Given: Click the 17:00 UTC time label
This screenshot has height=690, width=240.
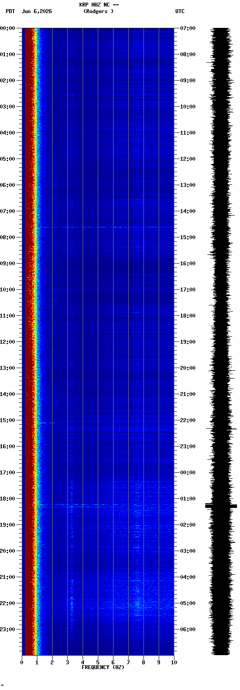Looking at the screenshot, I should pos(188,290).
